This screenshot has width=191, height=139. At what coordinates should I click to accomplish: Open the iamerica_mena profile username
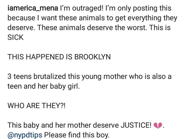coord(33,8)
